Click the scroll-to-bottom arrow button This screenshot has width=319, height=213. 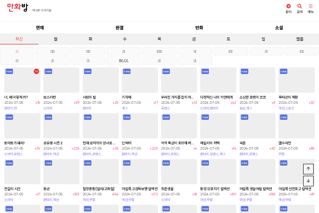tap(308, 181)
